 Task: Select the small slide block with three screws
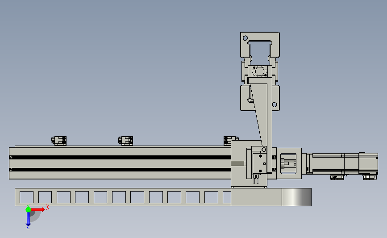point(259,163)
